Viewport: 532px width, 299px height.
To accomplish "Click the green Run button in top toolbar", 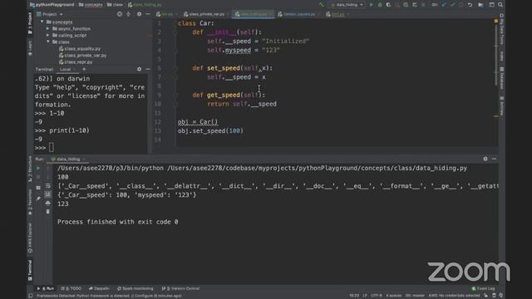I will tap(372, 5).
